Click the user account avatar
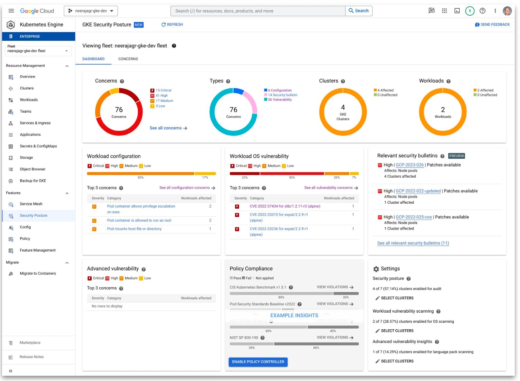Screen dimensions: 520x381 coord(507,11)
